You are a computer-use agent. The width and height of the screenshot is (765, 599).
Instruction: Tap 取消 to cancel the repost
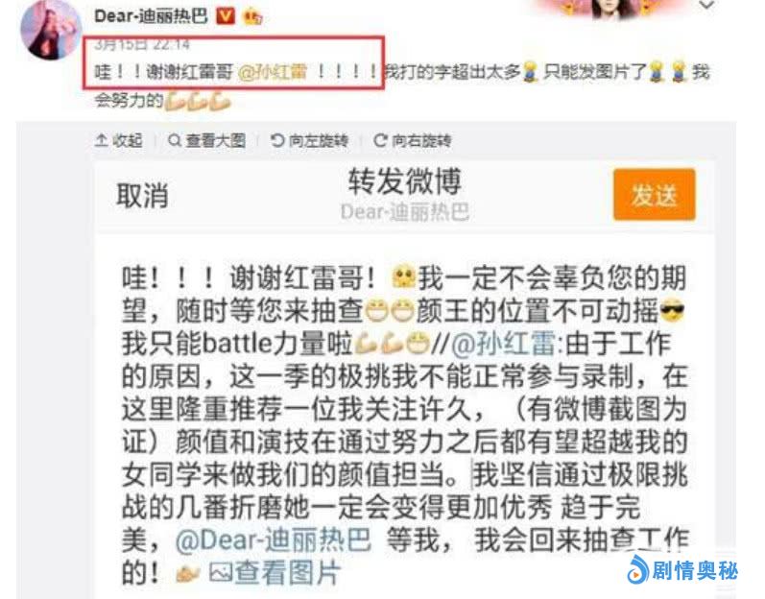click(x=142, y=196)
